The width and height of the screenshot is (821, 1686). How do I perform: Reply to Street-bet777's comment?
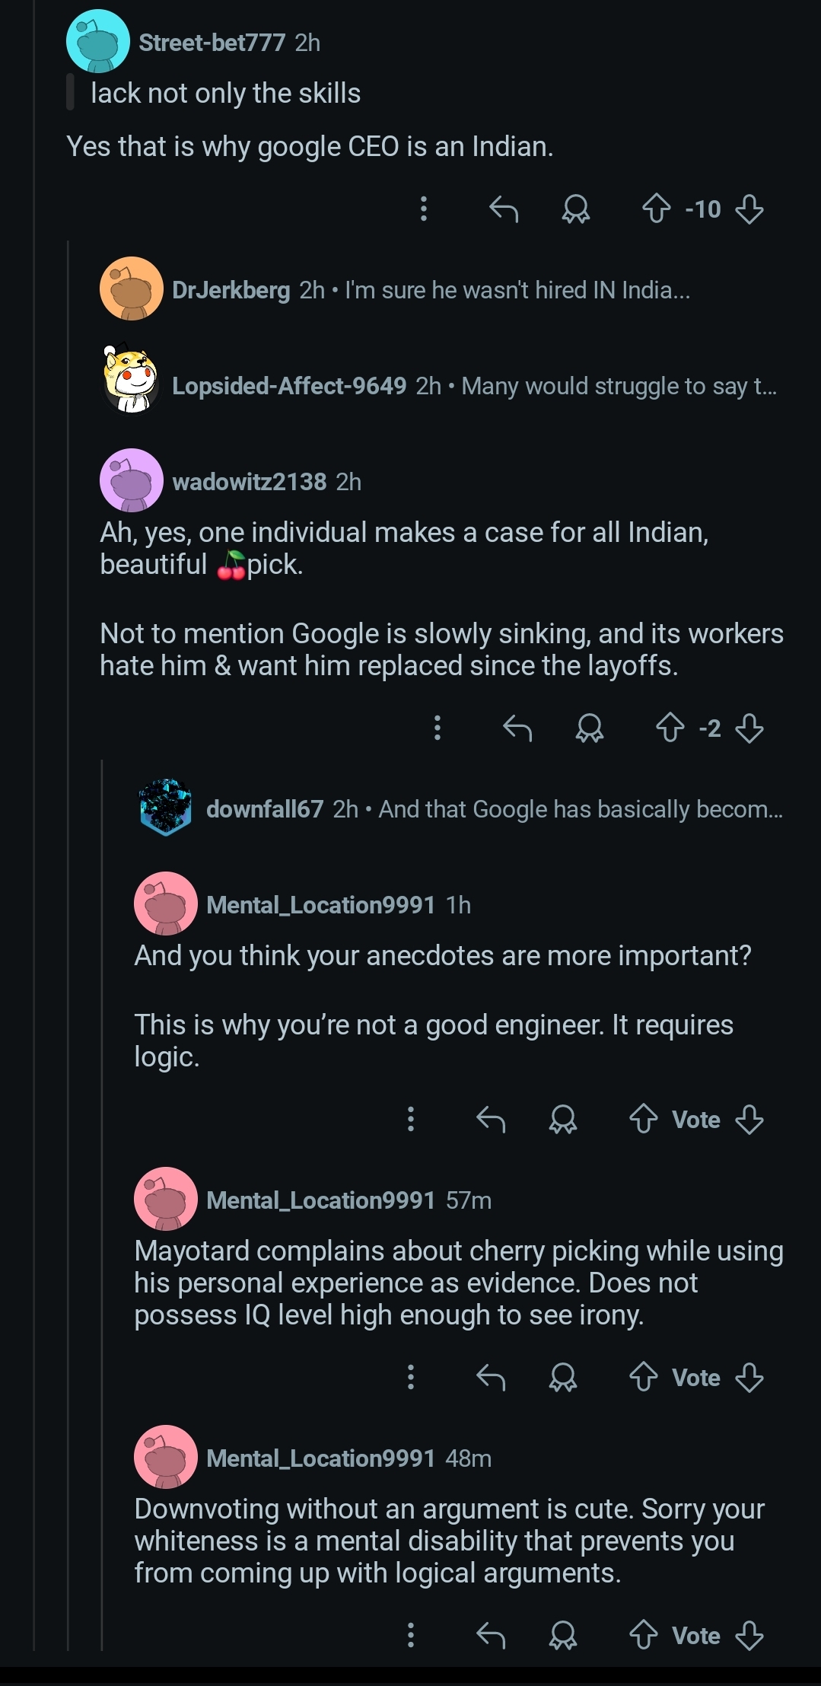(x=504, y=209)
